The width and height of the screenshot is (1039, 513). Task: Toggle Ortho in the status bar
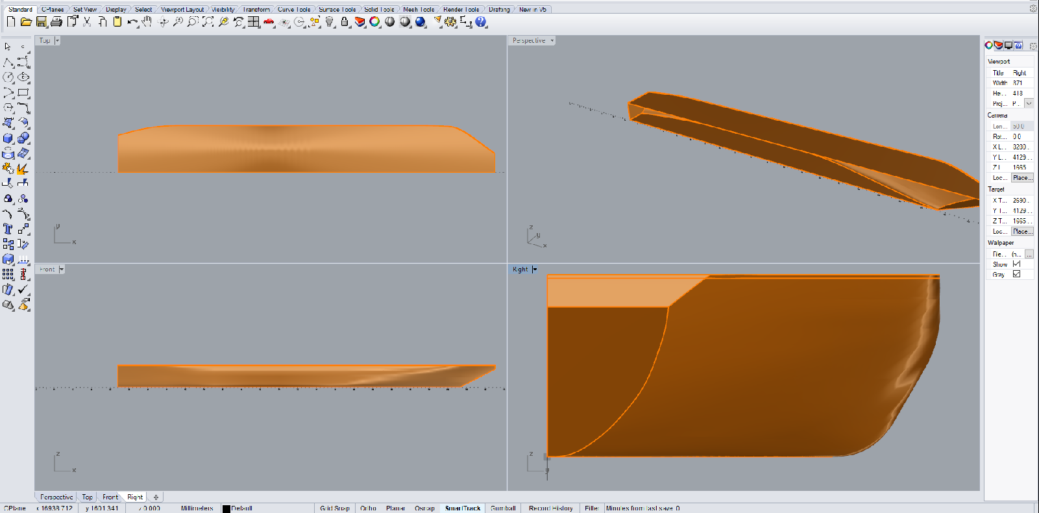(x=368, y=508)
